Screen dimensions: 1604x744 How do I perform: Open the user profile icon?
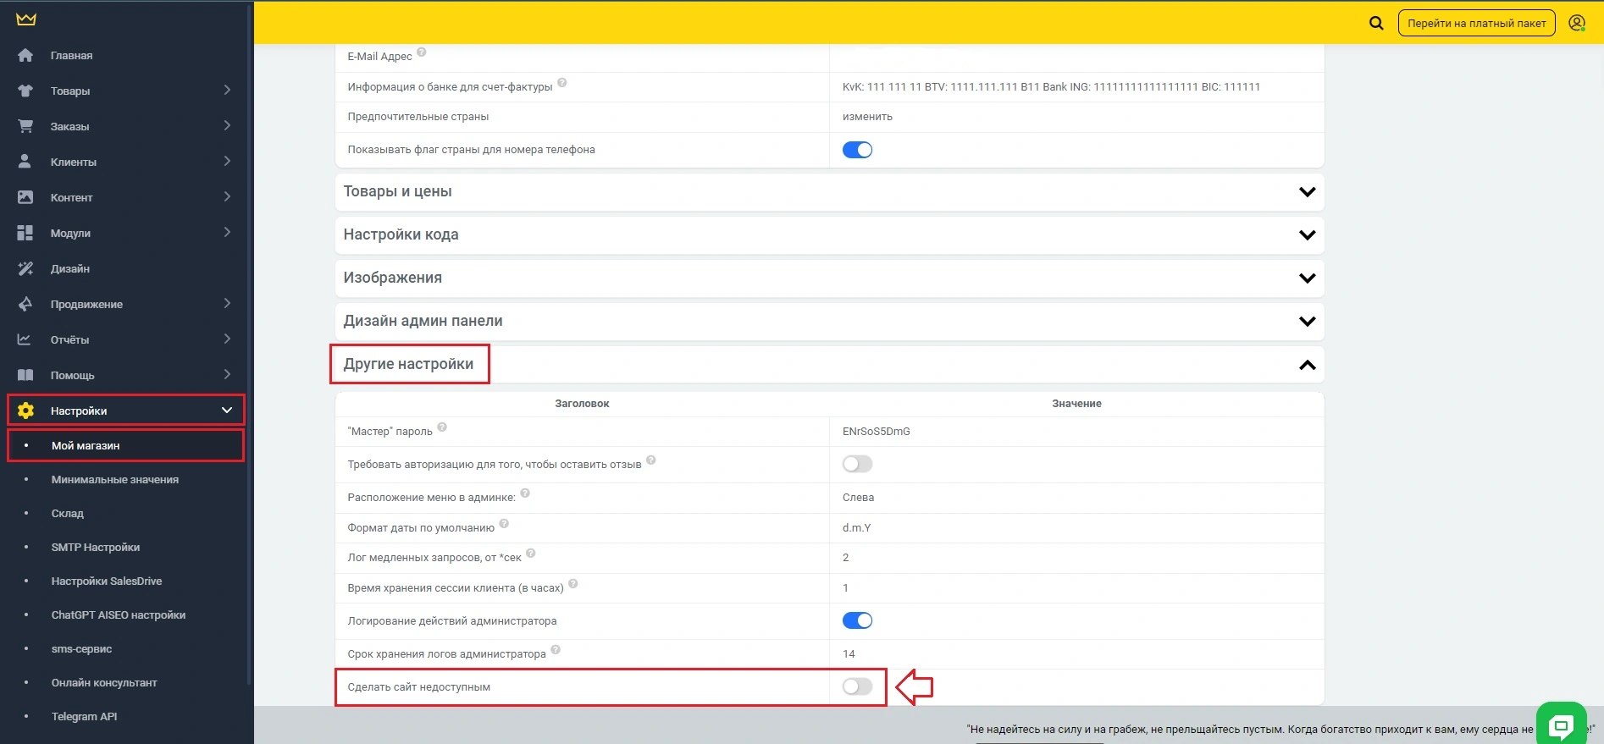pyautogui.click(x=1576, y=23)
